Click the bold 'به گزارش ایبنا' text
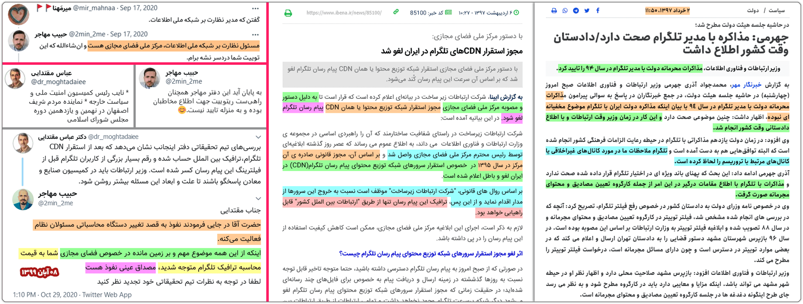This screenshot has height=304, width=803. coord(506,97)
